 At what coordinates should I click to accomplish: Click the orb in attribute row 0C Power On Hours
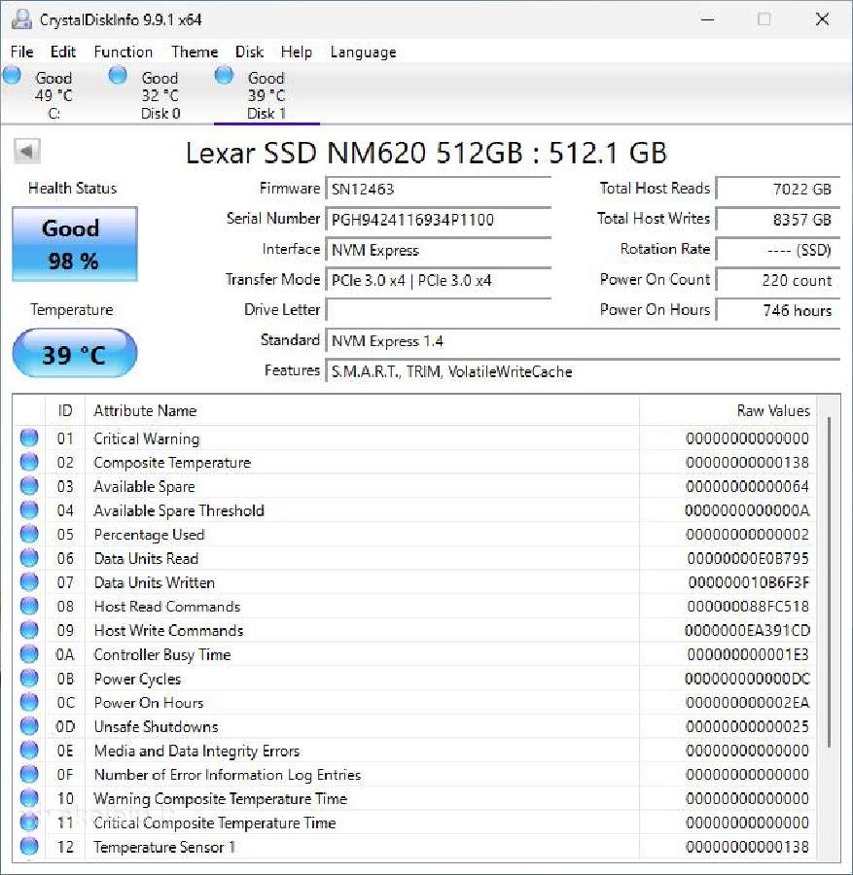[x=29, y=701]
